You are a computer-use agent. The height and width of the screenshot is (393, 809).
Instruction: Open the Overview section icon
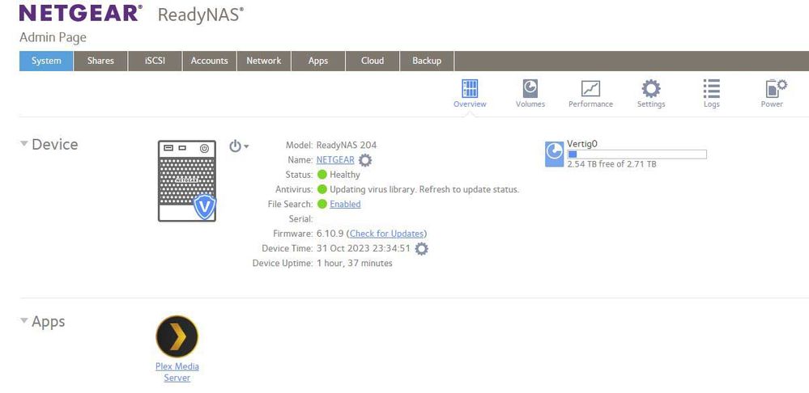(x=470, y=89)
